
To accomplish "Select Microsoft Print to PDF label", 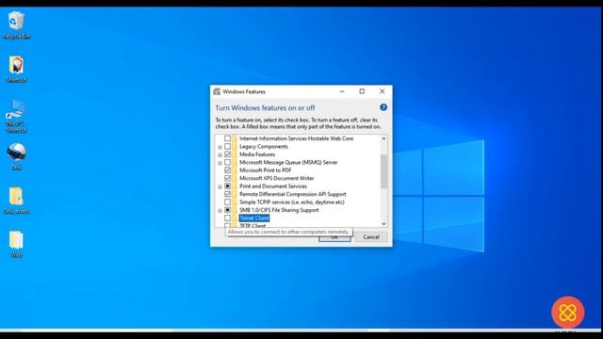I will [x=266, y=170].
